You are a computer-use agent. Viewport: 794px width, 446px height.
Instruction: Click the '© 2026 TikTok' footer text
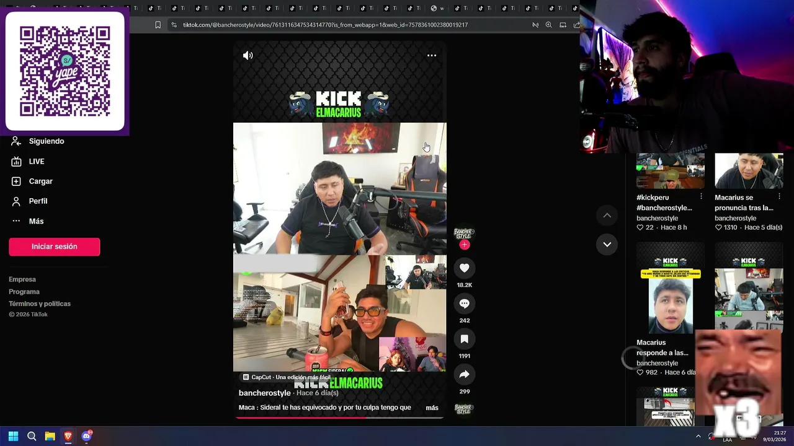(x=28, y=315)
